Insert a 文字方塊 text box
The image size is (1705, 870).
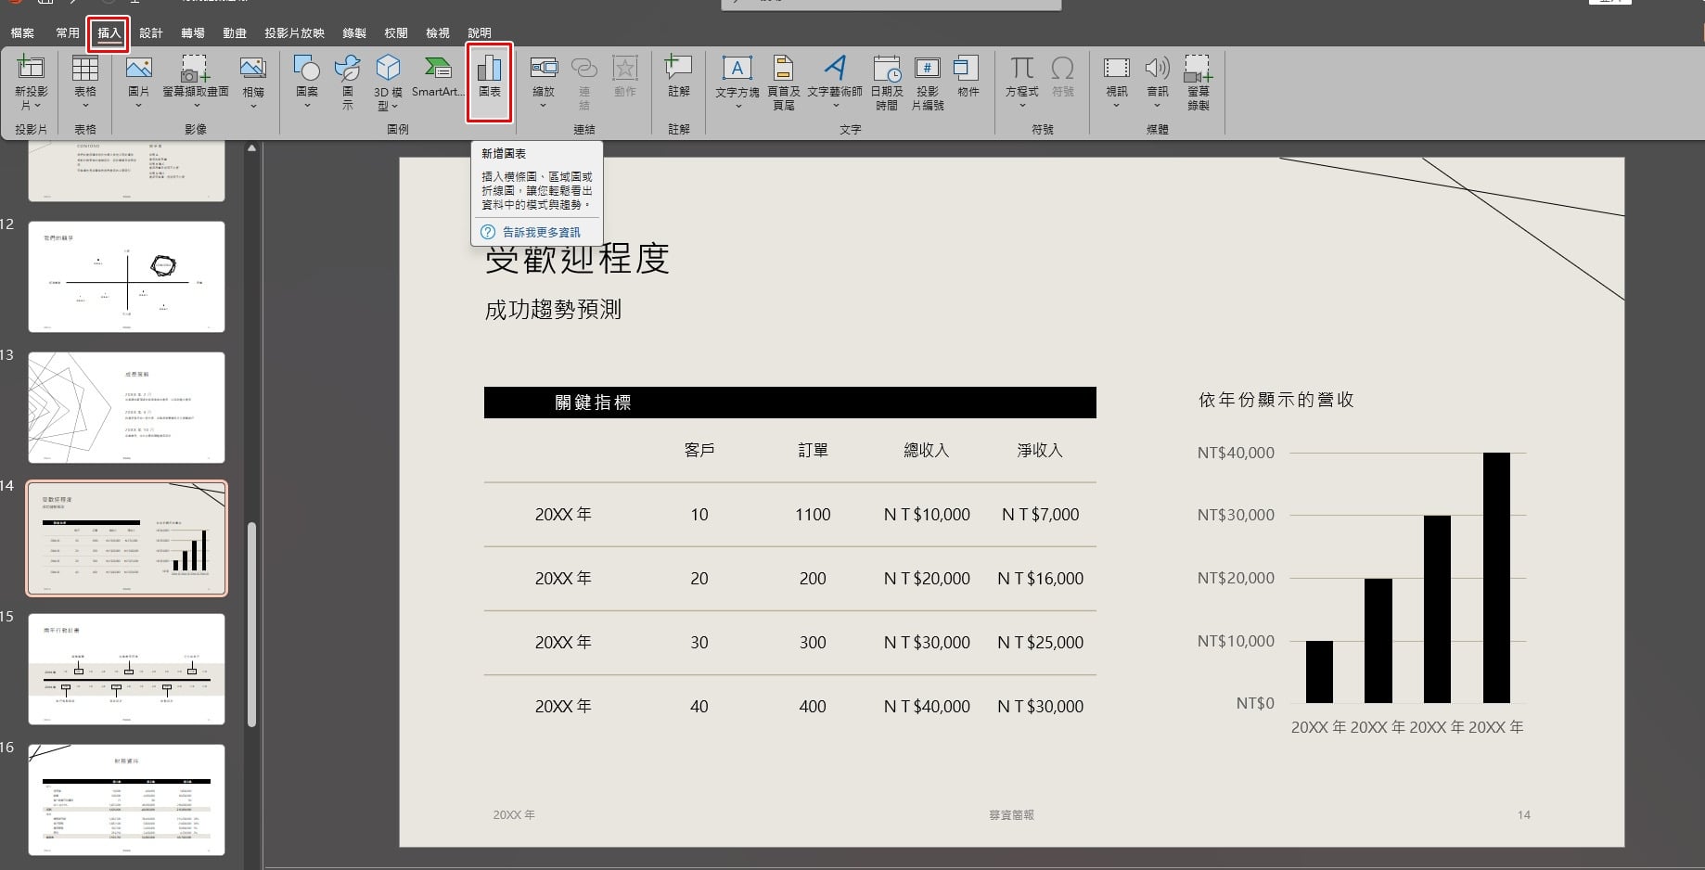click(x=737, y=82)
